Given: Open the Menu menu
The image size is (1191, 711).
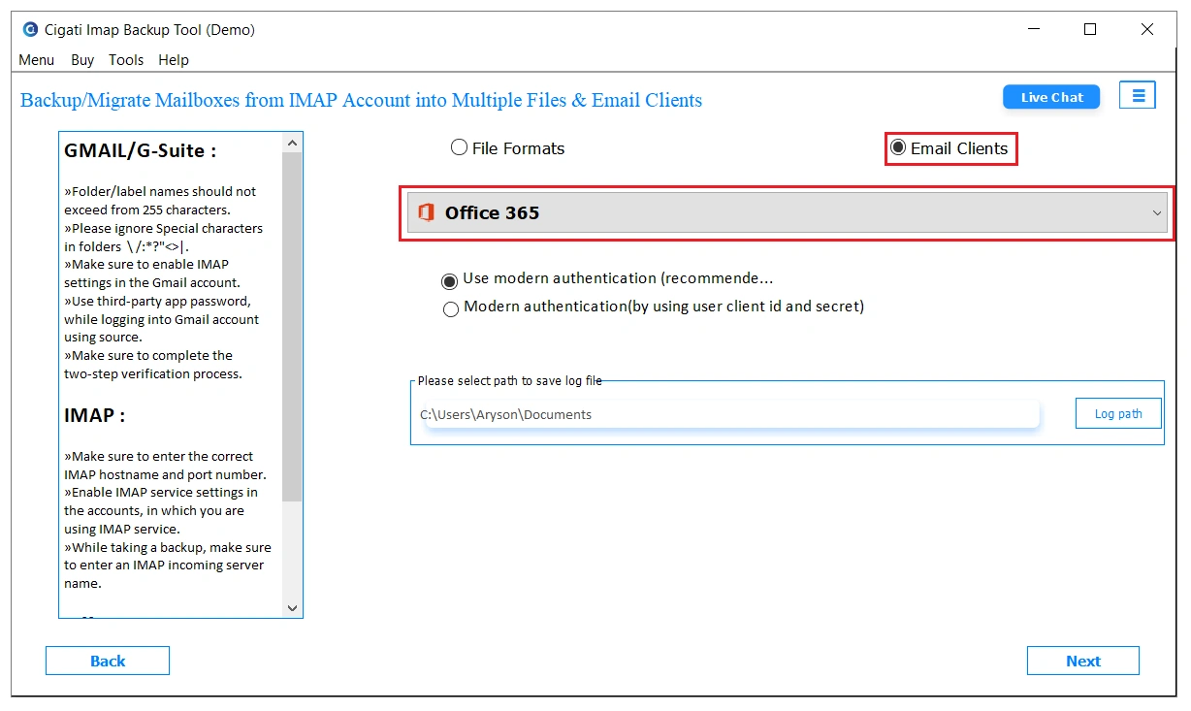Looking at the screenshot, I should pos(37,60).
